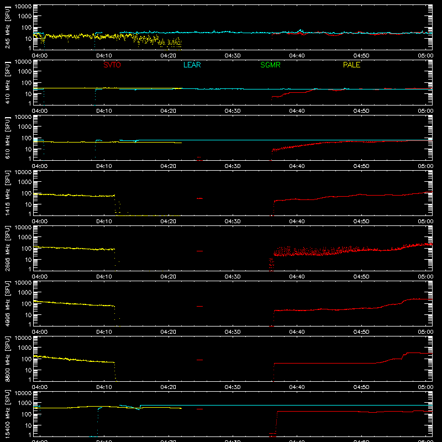Click the red SVTO station label
442x442 pixels.
point(112,65)
